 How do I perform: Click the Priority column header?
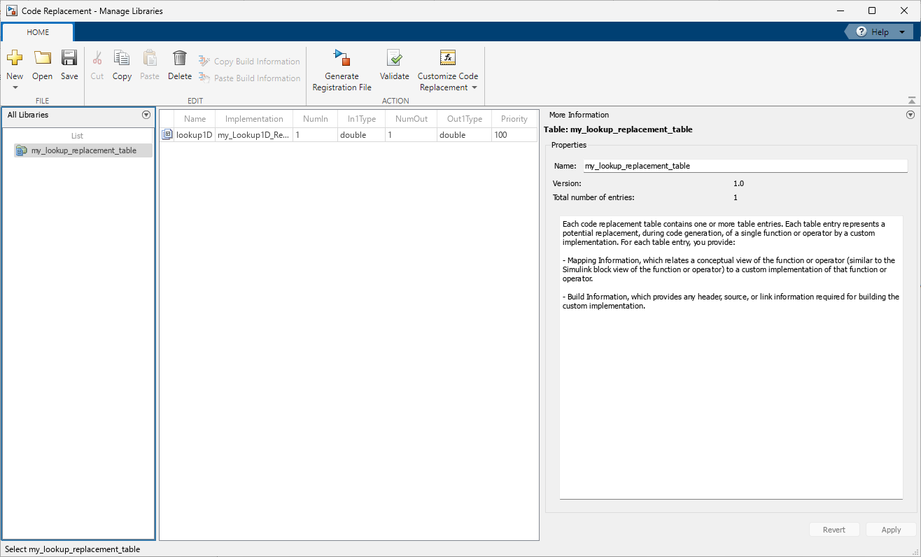pyautogui.click(x=514, y=119)
